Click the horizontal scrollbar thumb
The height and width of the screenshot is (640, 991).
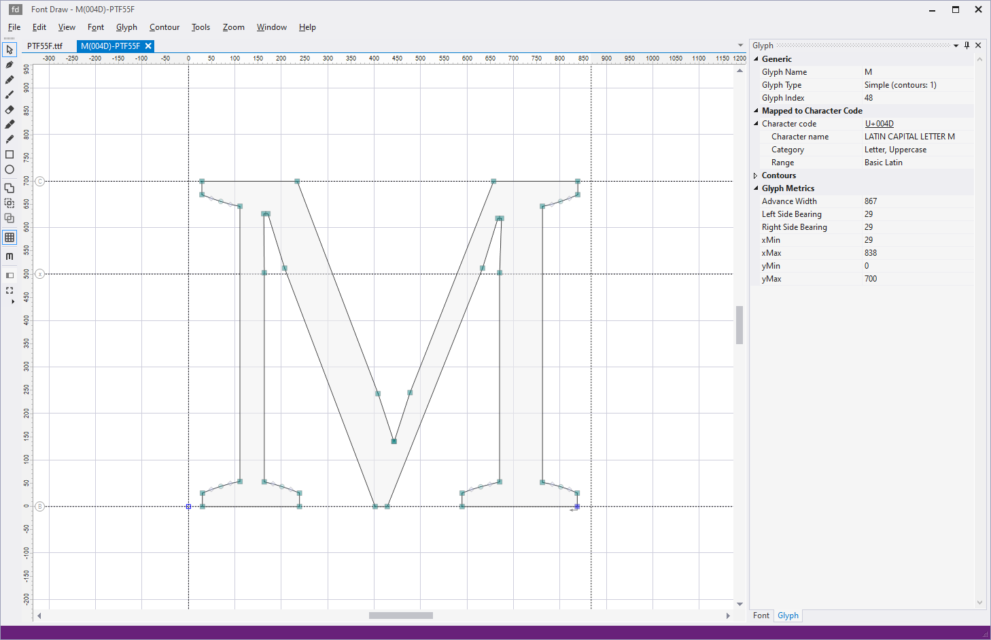point(400,616)
